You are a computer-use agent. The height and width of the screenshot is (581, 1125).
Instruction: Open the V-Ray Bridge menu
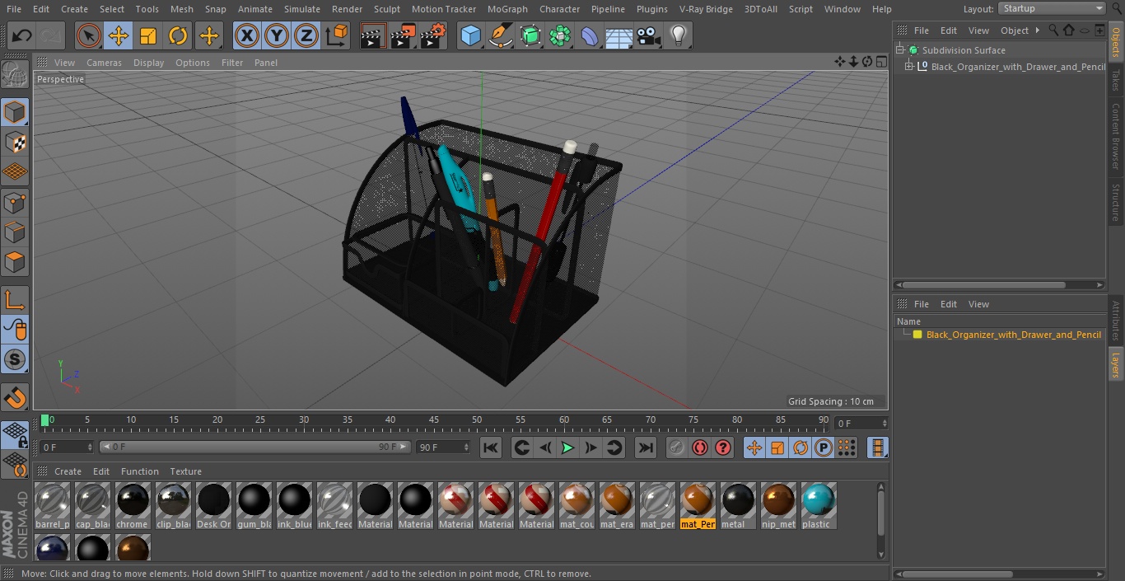point(706,9)
